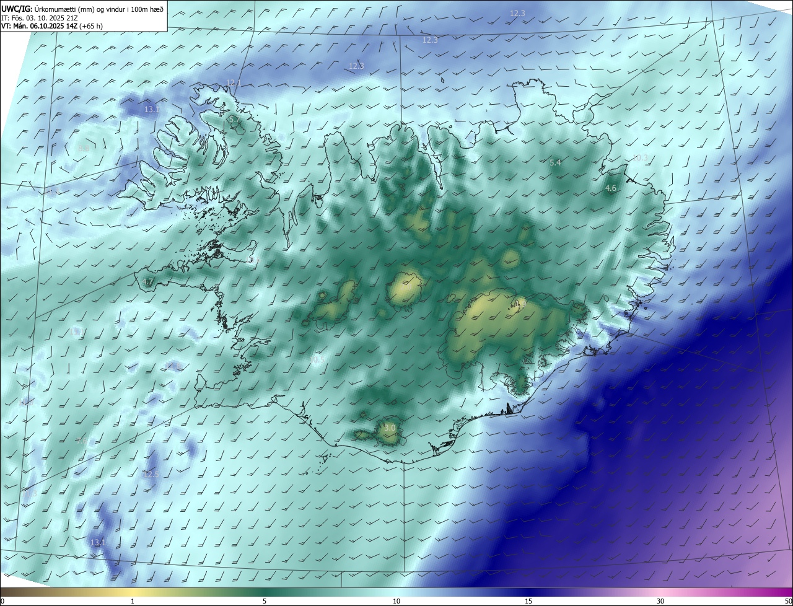Click the 5.4 value in northeast Iceland
Image resolution: width=793 pixels, height=606 pixels.
point(555,163)
